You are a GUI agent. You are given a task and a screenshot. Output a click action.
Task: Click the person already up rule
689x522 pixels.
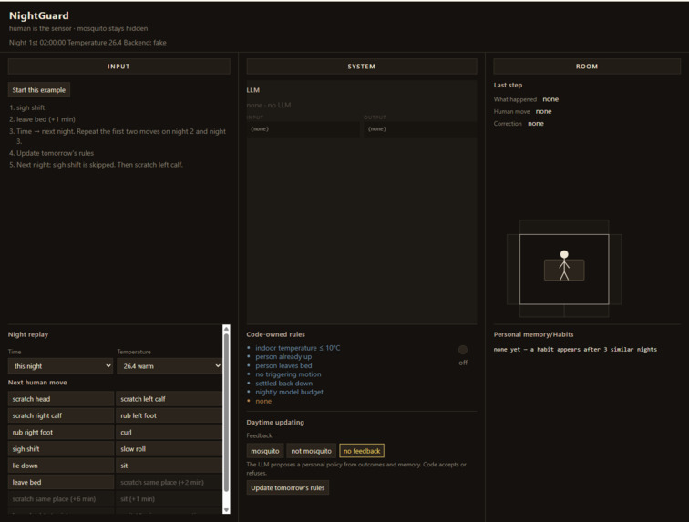[x=283, y=357]
